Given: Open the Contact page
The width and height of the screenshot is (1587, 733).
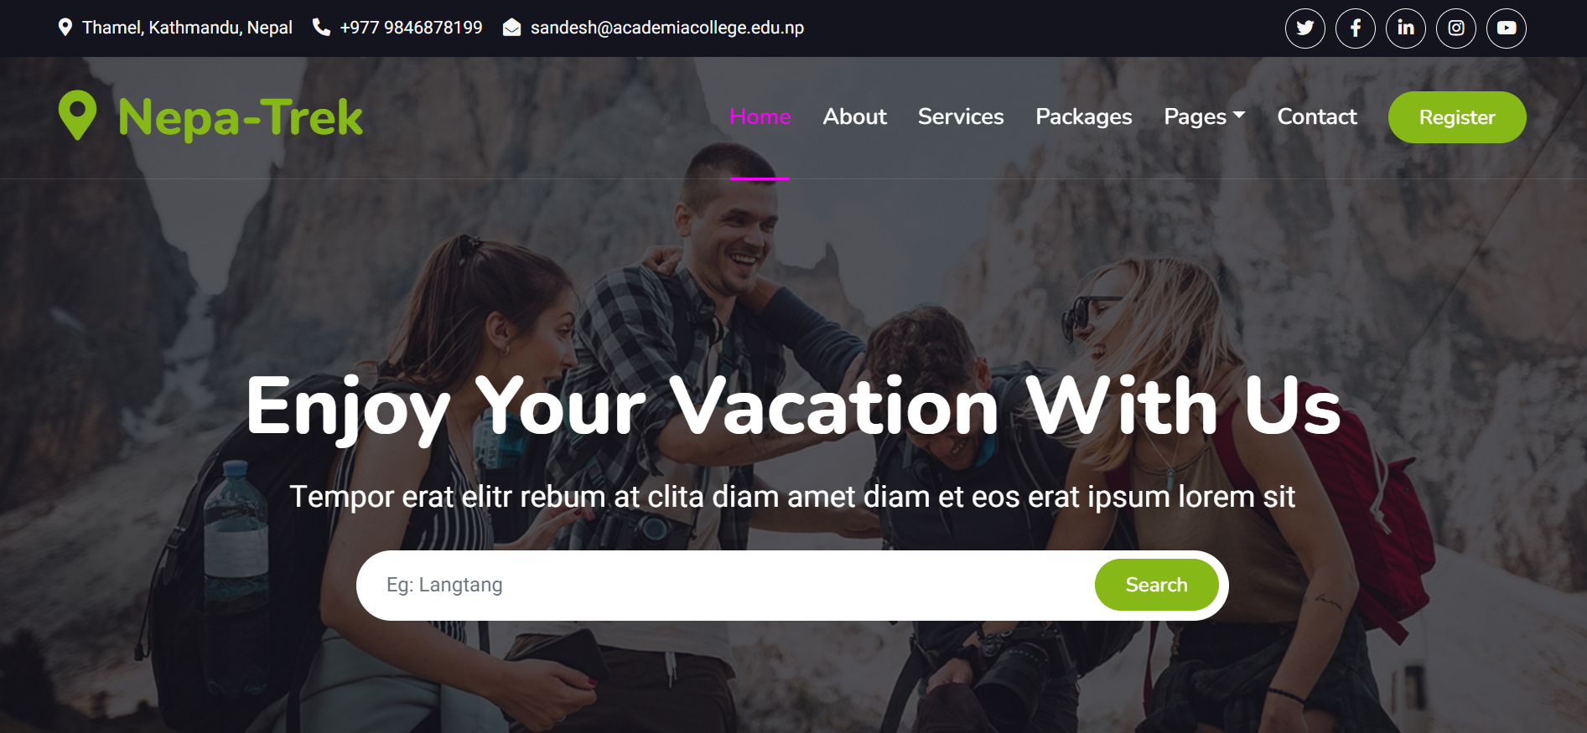Looking at the screenshot, I should pyautogui.click(x=1316, y=116).
